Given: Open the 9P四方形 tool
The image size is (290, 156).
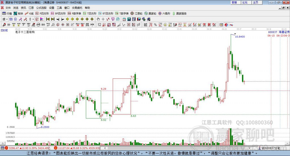Looking at the screenshot, I should 58,14.
